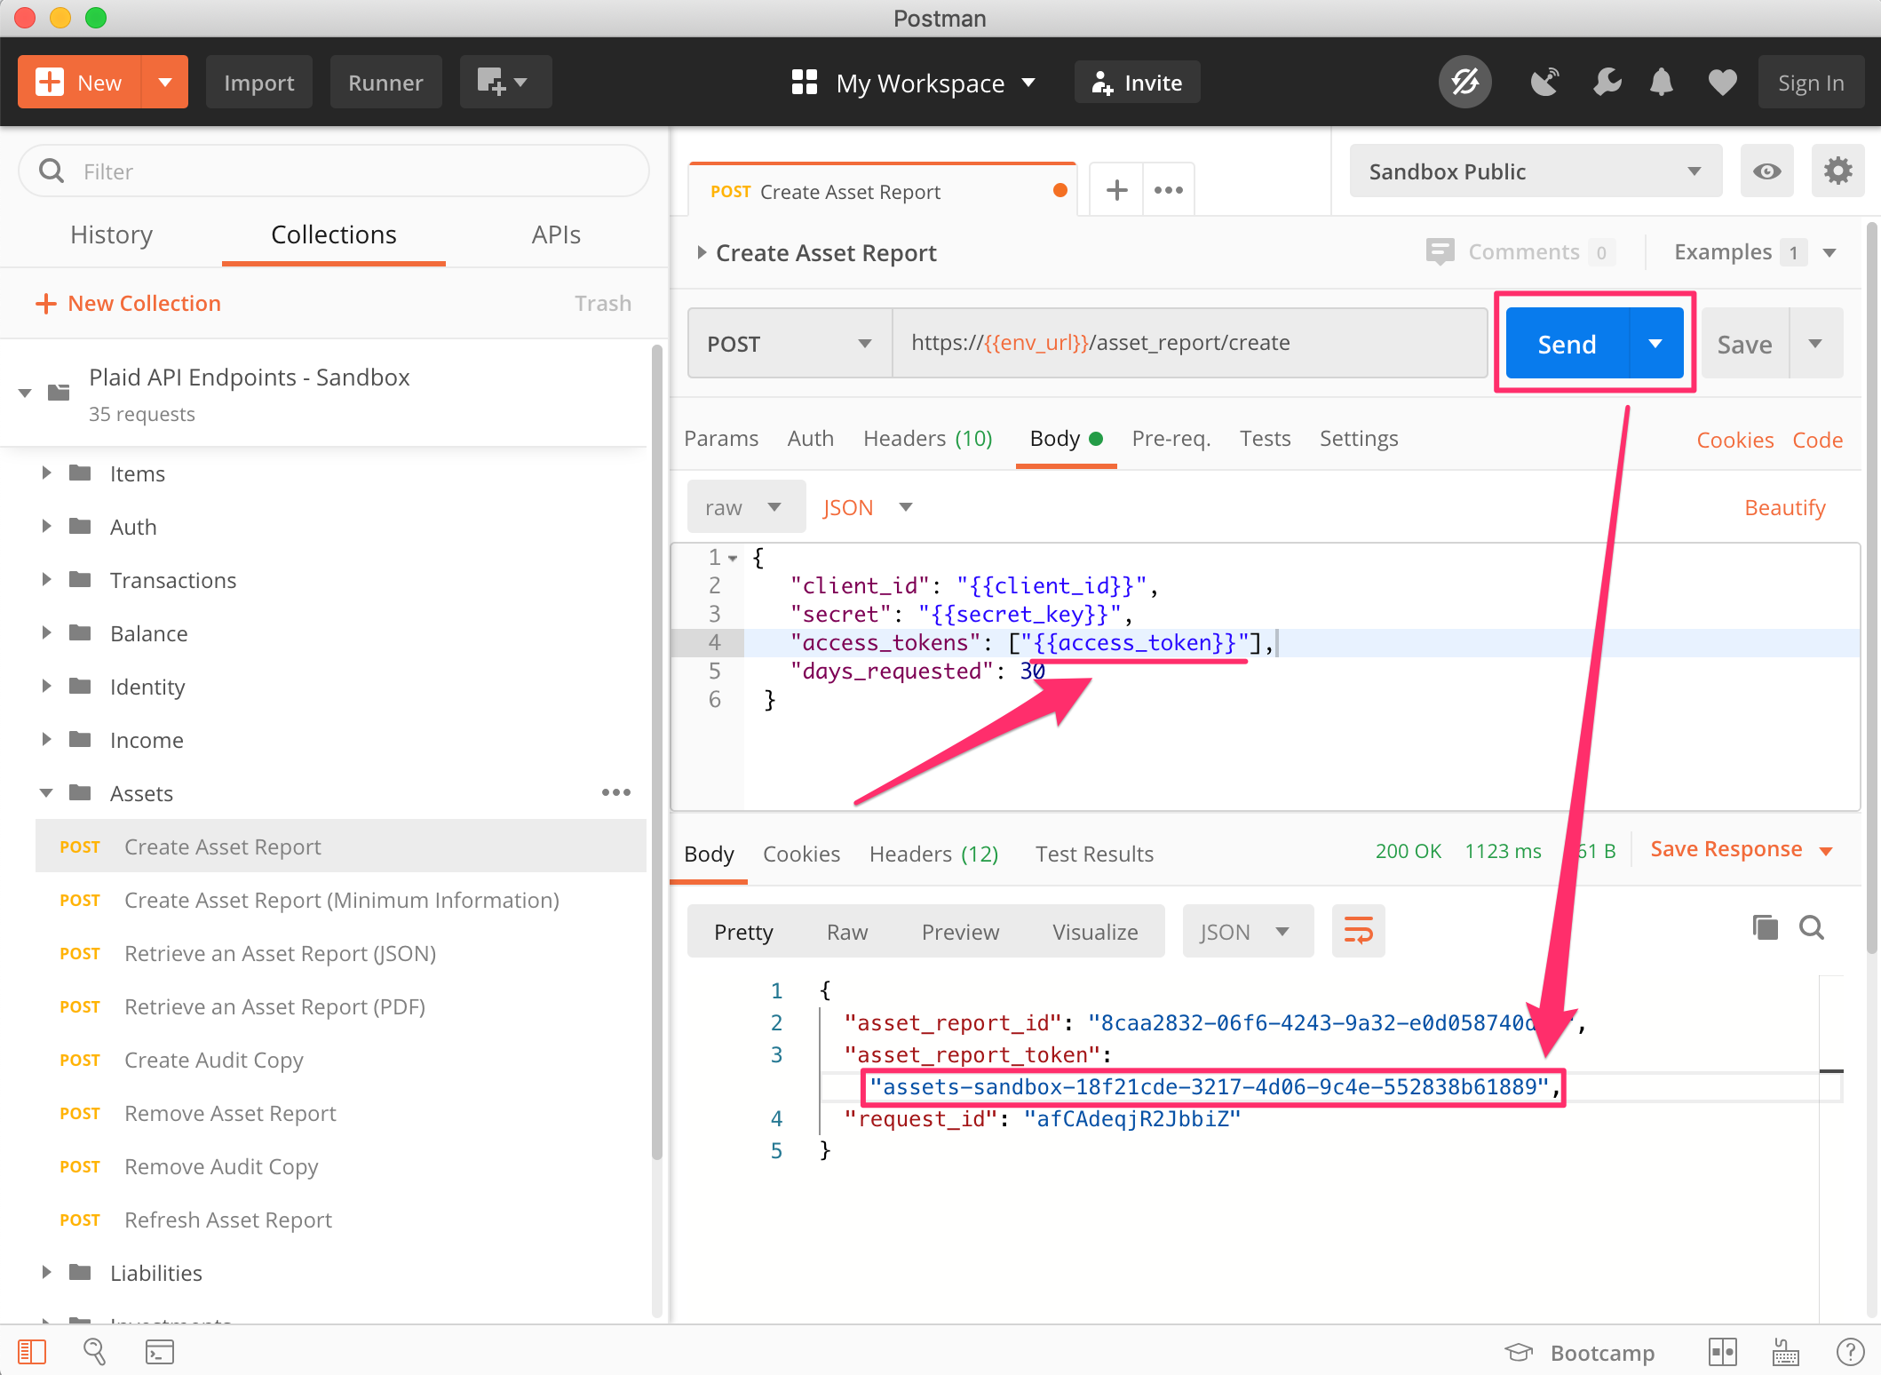Select the Raw response view
The height and width of the screenshot is (1375, 1881).
846,931
